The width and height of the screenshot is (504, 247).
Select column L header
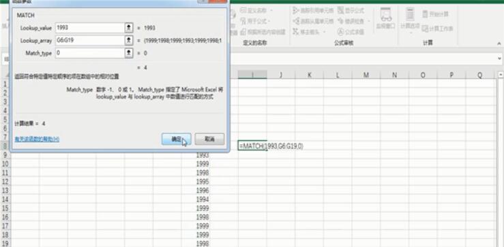pos(338,75)
